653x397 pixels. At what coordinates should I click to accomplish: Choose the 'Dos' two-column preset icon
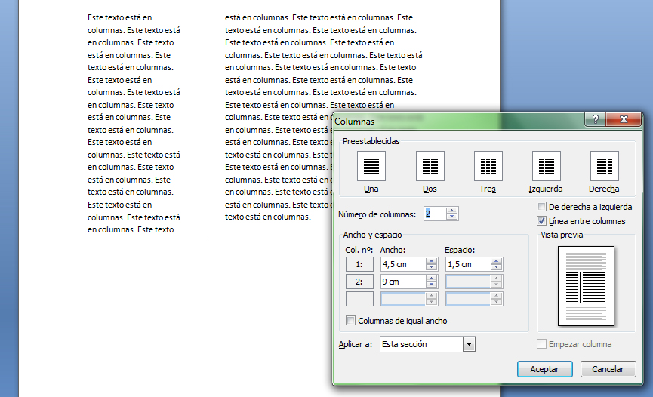tap(430, 165)
